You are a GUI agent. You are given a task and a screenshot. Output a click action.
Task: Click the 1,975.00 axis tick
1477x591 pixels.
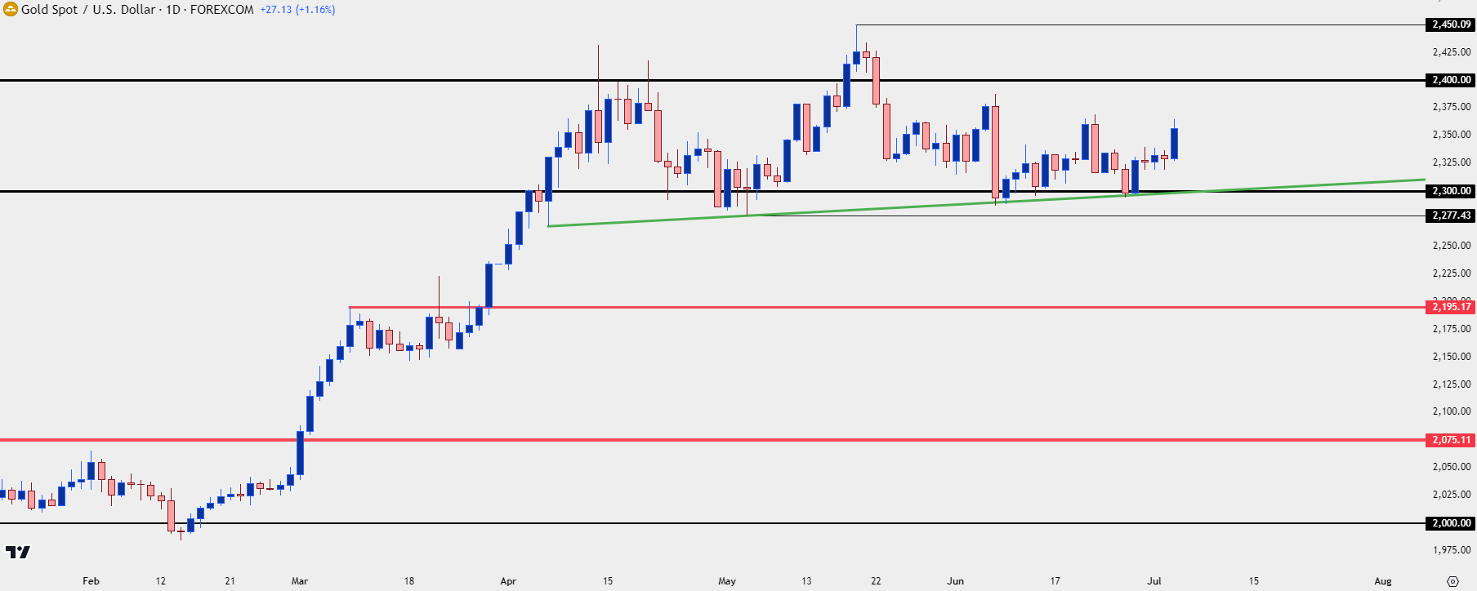coord(1452,550)
